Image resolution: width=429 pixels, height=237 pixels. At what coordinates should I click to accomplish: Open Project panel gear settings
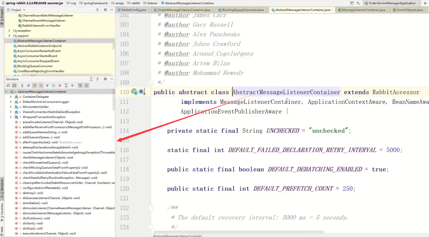(105, 10)
